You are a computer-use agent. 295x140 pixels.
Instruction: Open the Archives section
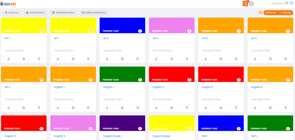point(12,13)
